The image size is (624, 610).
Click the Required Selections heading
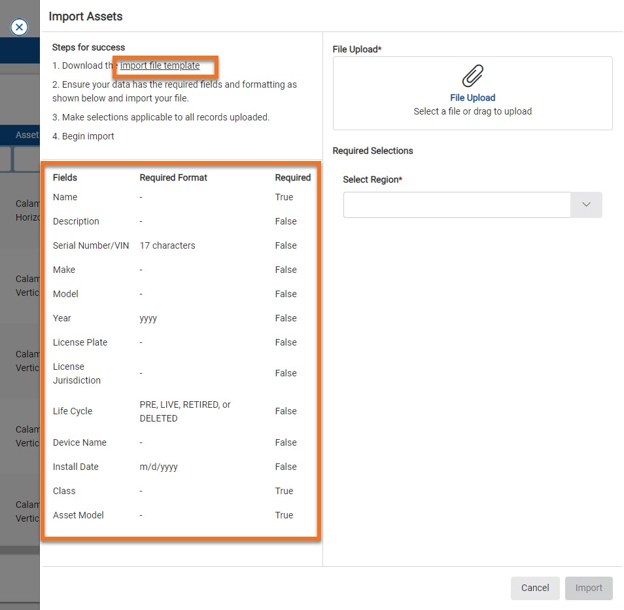tap(373, 151)
